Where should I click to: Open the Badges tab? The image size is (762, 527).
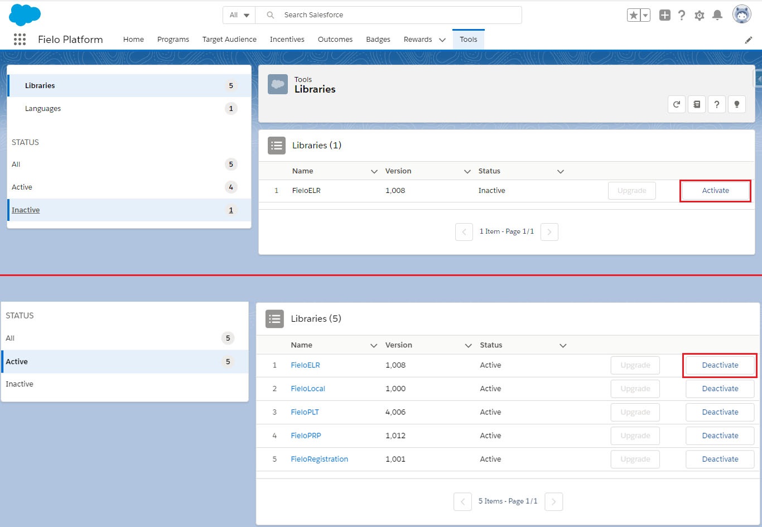[378, 40]
